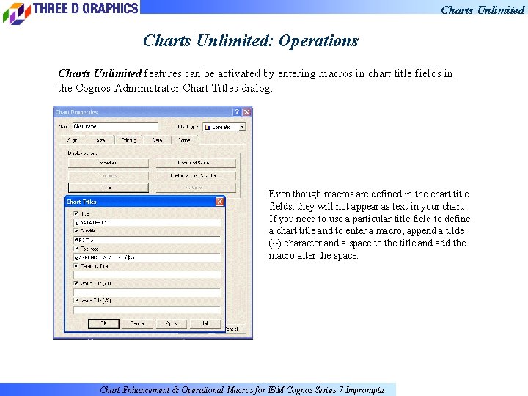Close the Chart Properties window
528x396 pixels.
coord(247,112)
